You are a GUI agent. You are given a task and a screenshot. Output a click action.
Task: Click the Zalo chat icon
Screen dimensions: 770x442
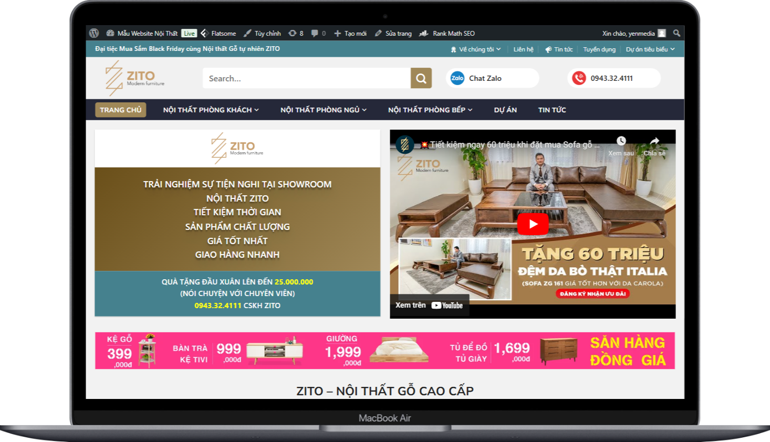(457, 78)
